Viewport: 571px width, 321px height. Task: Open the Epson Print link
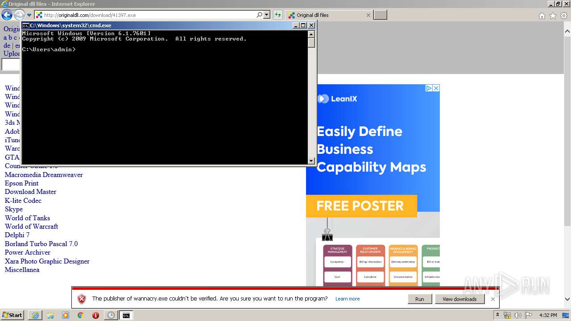[x=21, y=183]
